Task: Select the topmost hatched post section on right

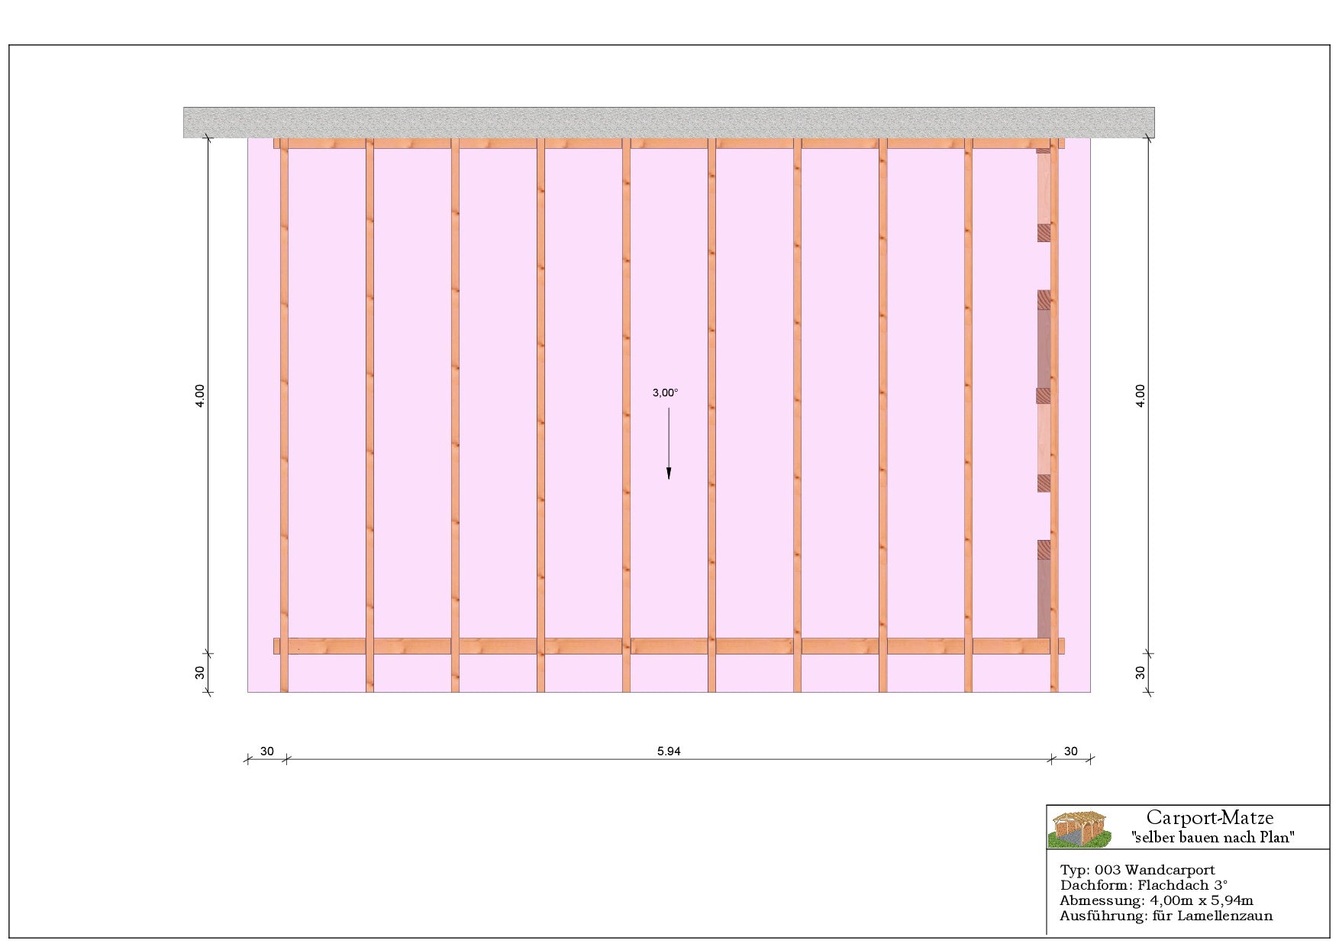Action: pos(1044,232)
